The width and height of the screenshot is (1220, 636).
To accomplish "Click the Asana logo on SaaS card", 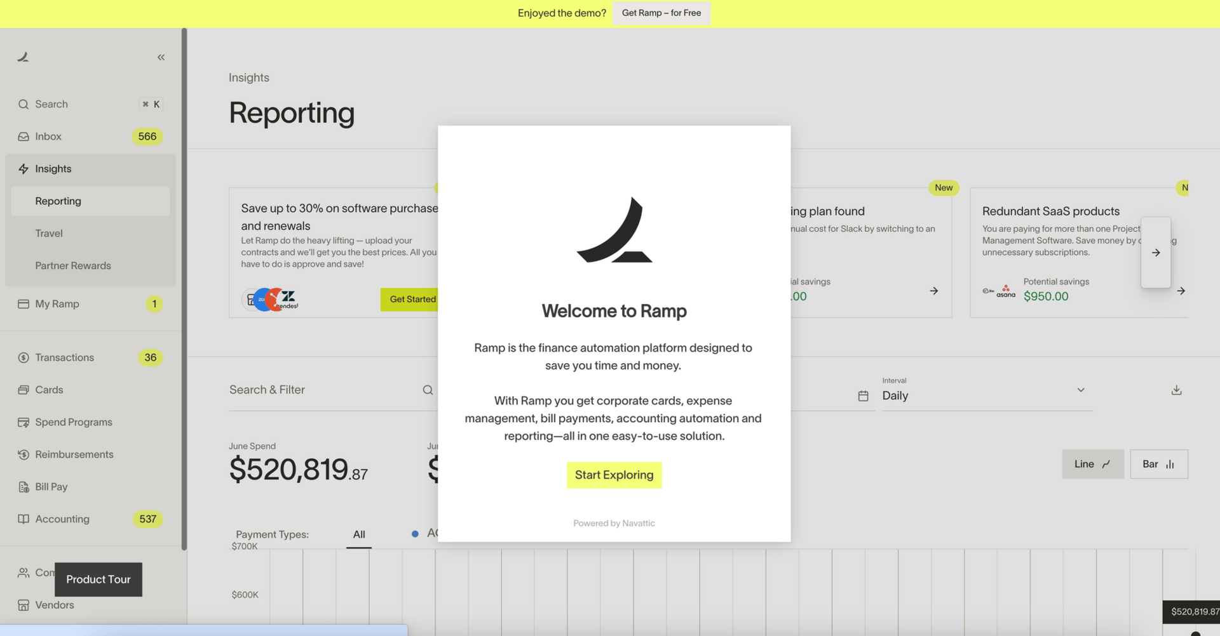I will click(x=1006, y=291).
